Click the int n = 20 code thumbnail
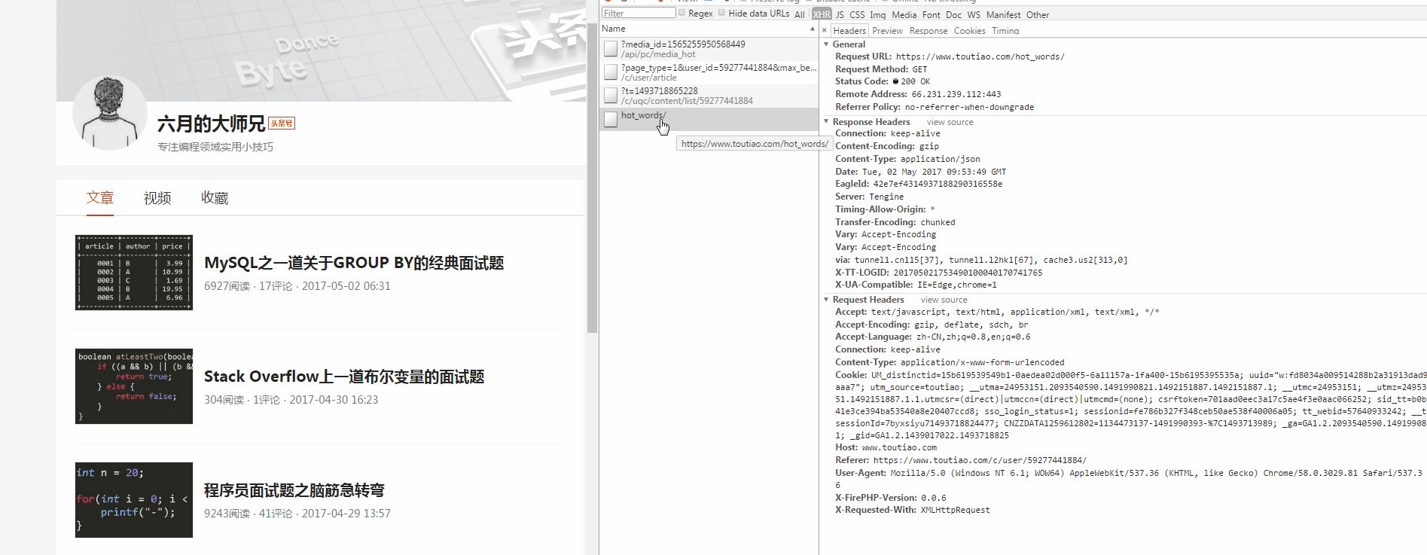 [x=134, y=500]
